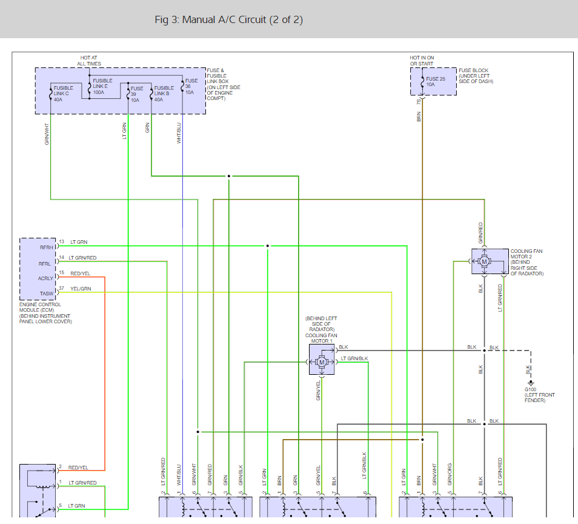Viewport: 578px width, 524px height.
Task: Select the Fusible Link C 40A symbol
Action: pyautogui.click(x=50, y=95)
